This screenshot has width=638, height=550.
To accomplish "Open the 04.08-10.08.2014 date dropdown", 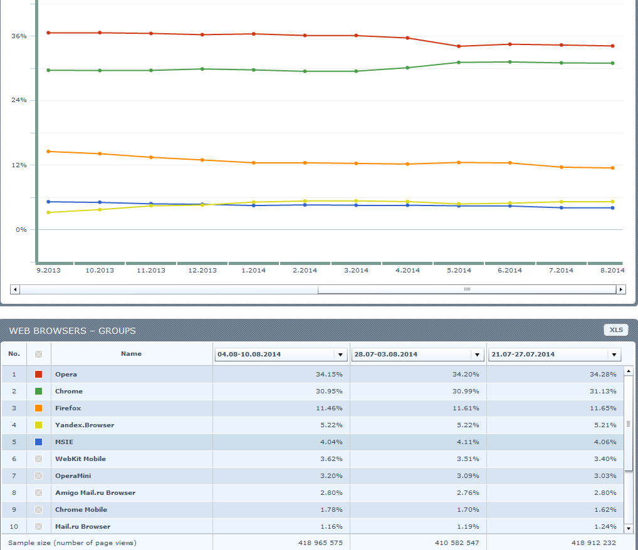I will point(281,354).
